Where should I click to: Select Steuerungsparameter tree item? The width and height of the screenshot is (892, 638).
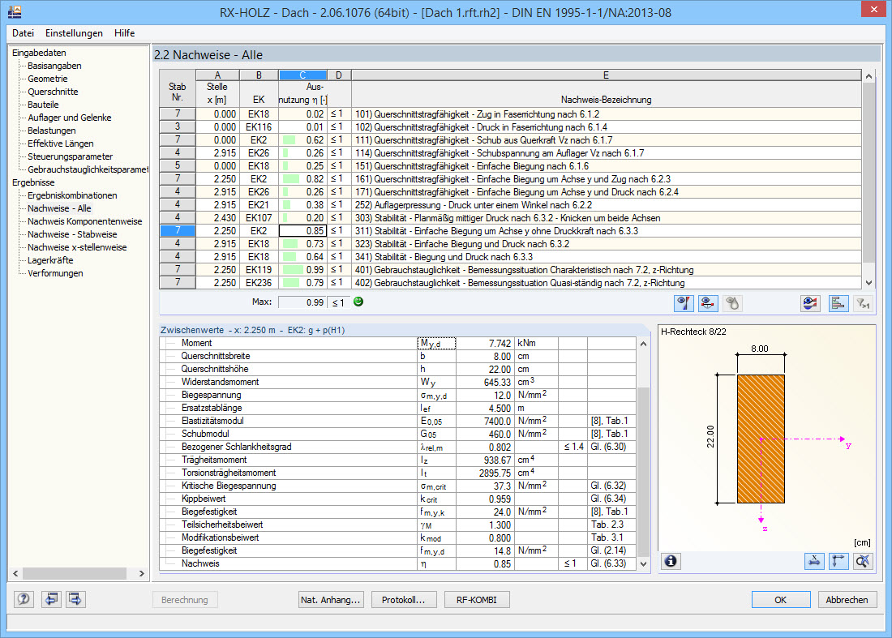(x=71, y=157)
